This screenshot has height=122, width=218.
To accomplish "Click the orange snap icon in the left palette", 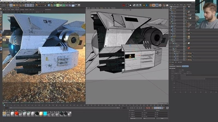I will [1, 42].
